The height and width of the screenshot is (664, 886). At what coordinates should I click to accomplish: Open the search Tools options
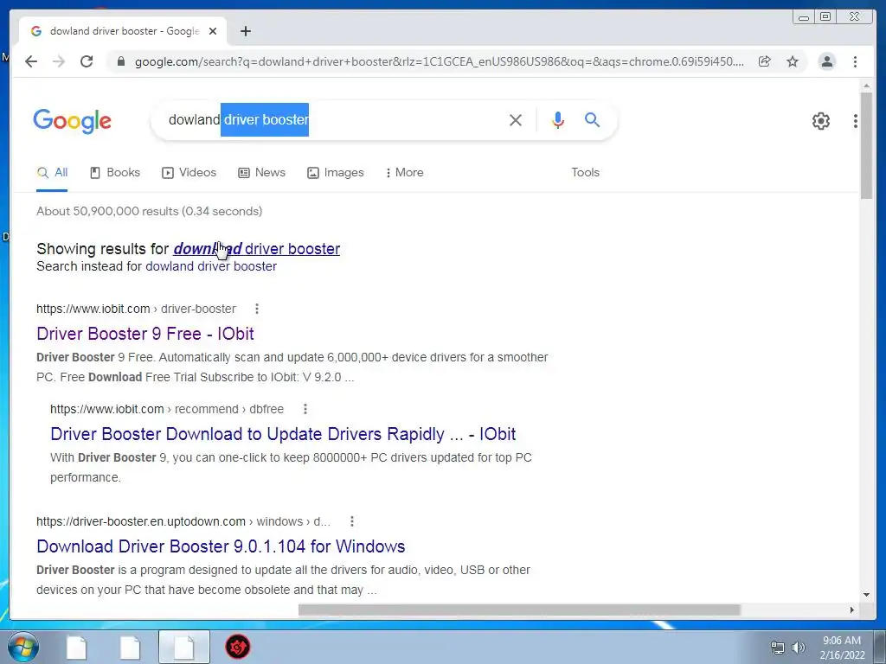586,173
